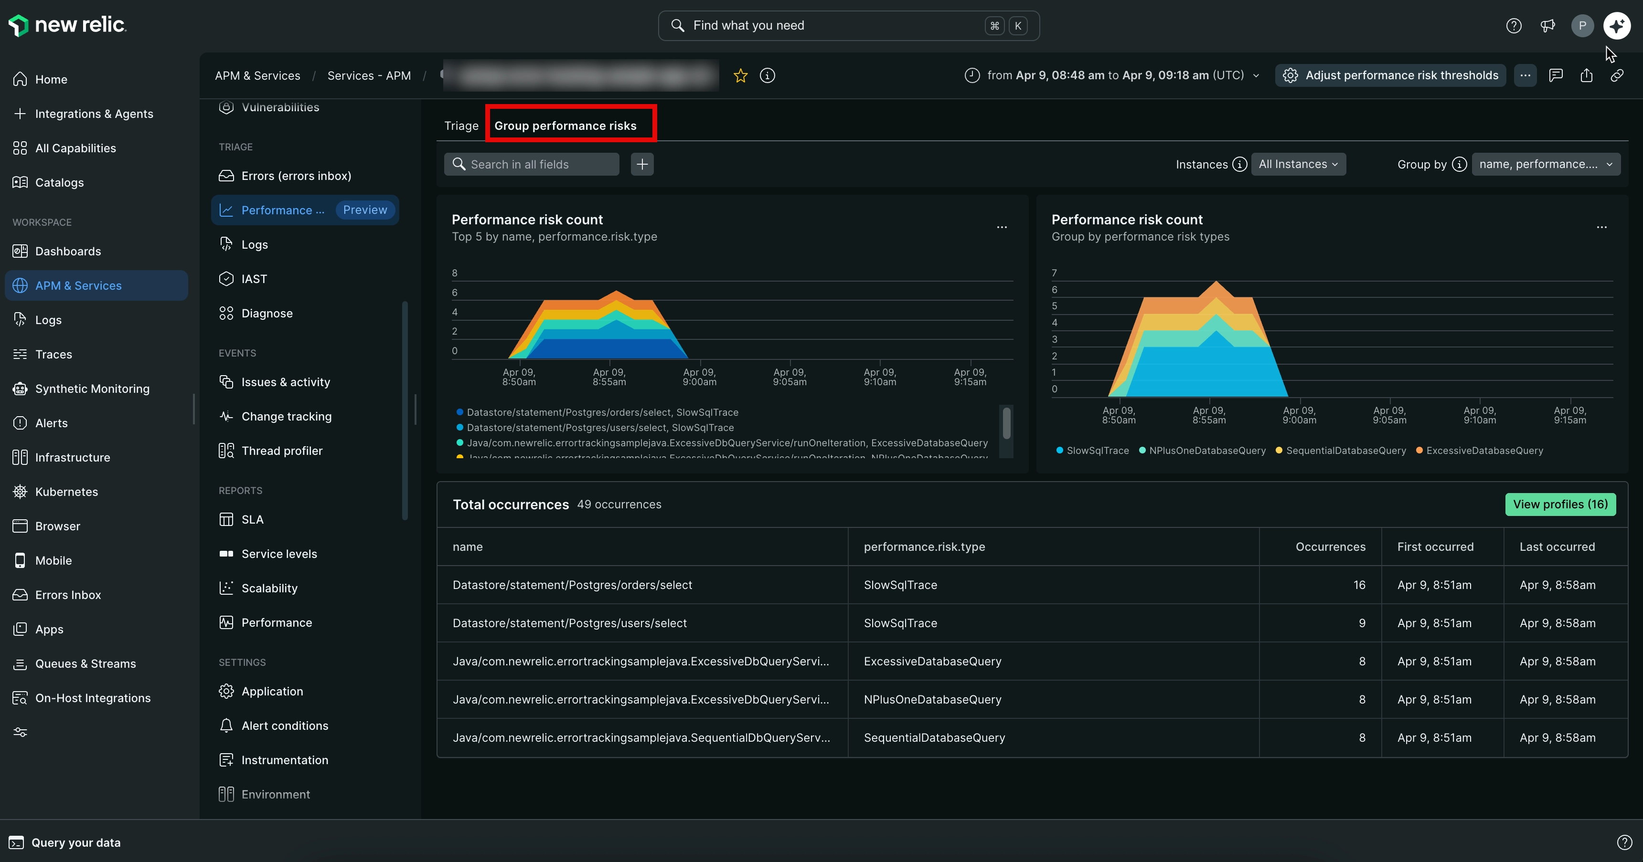
Task: Open options menu of right Performance risk chart
Action: pos(1601,227)
